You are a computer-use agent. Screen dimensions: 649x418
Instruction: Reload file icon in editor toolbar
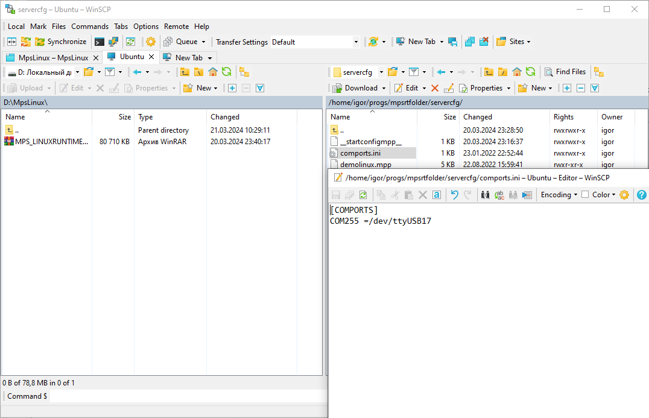[x=363, y=195]
